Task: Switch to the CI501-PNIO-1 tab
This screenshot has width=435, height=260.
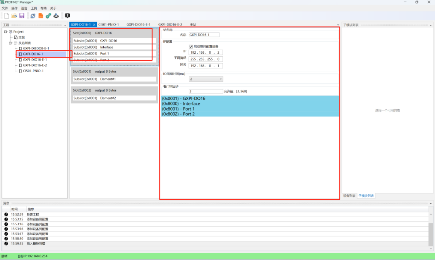Action: 108,25
